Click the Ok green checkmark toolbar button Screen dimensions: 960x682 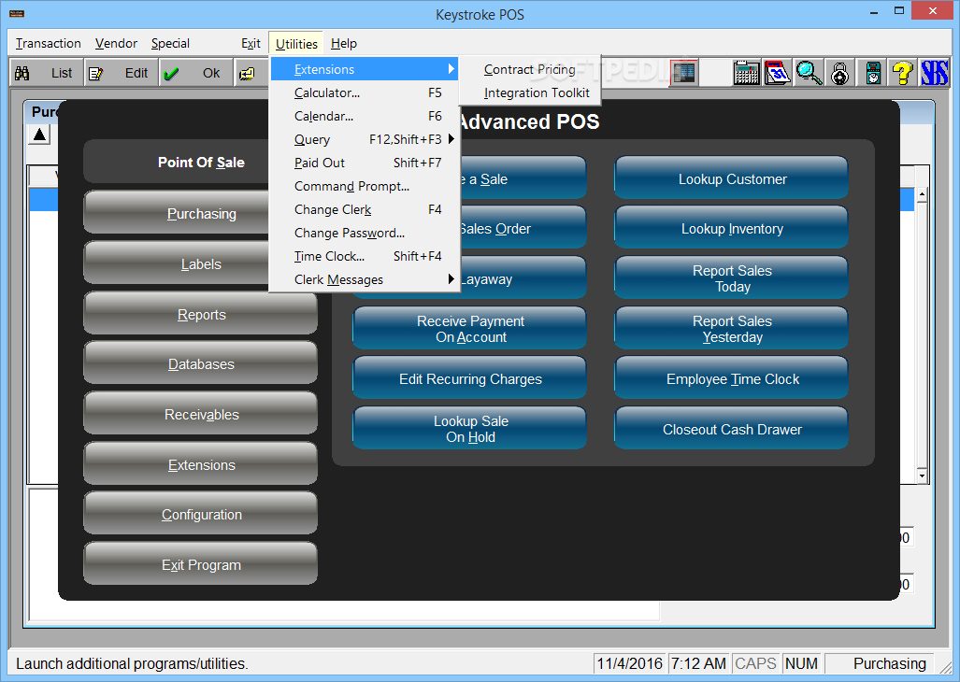[195, 74]
